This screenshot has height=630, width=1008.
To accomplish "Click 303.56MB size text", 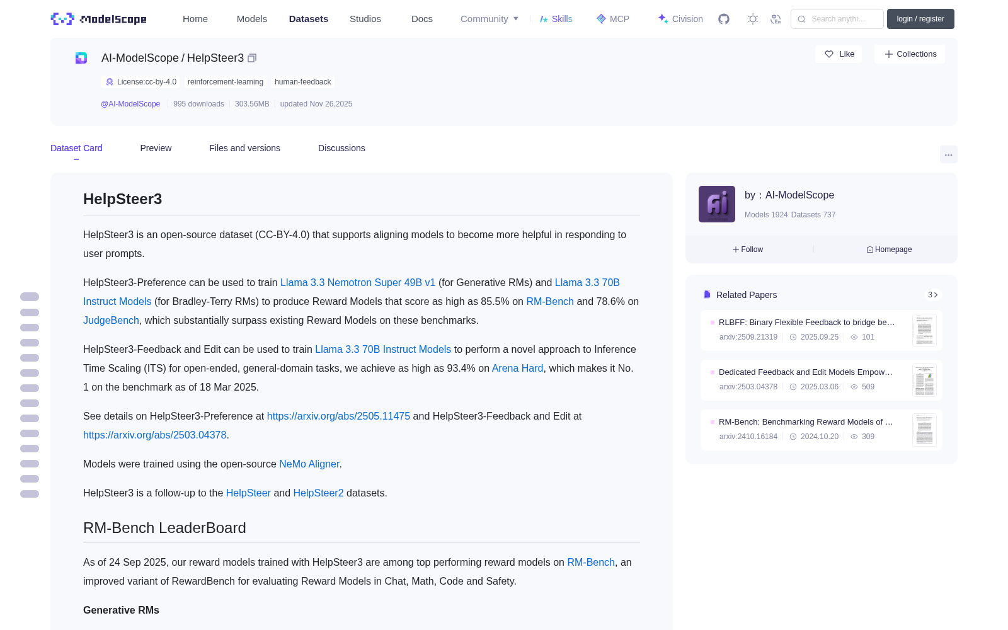I will (252, 104).
